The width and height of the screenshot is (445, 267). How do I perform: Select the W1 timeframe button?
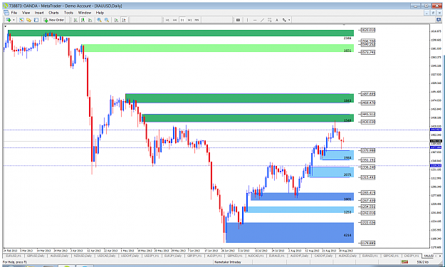coord(189,20)
